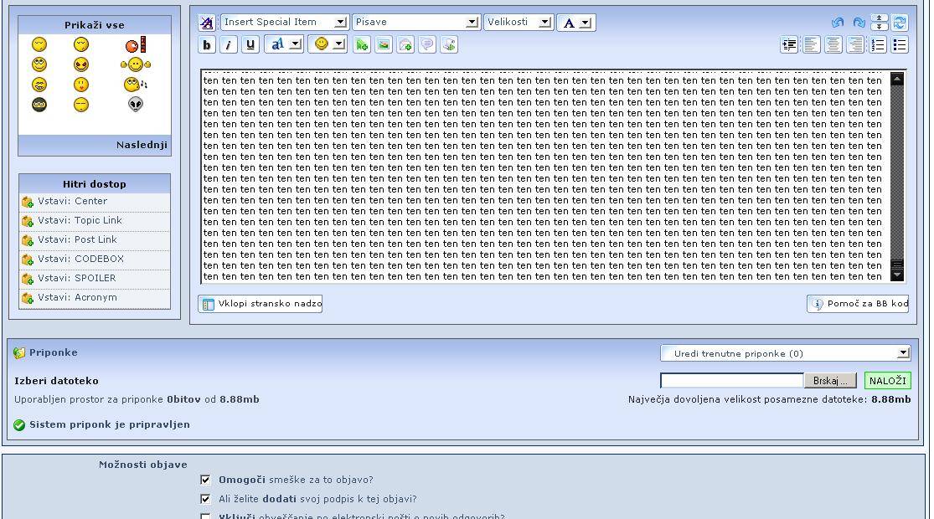Viewport: 934px width, 519px height.
Task: Insert the grey alien smiley
Action: (x=136, y=105)
